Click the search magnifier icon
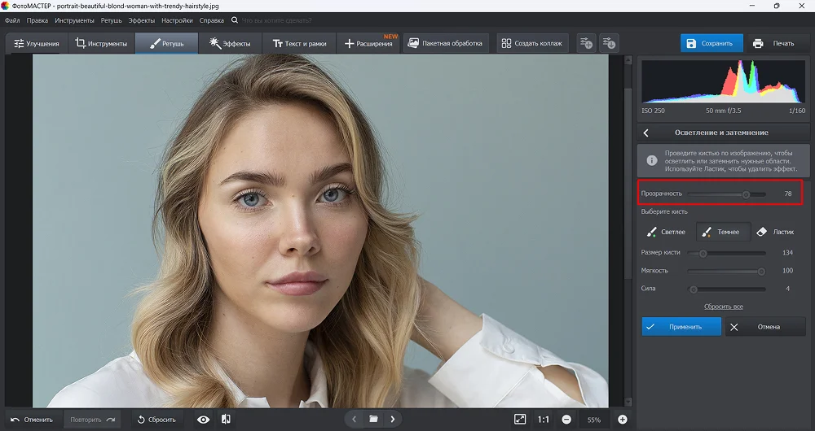The image size is (815, 431). pos(235,20)
